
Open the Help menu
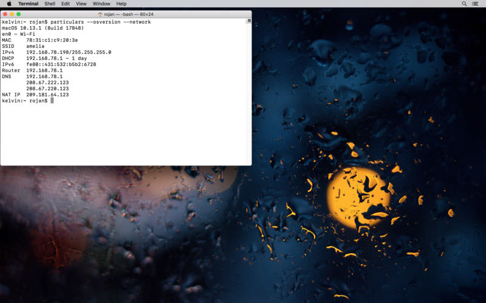point(121,4)
